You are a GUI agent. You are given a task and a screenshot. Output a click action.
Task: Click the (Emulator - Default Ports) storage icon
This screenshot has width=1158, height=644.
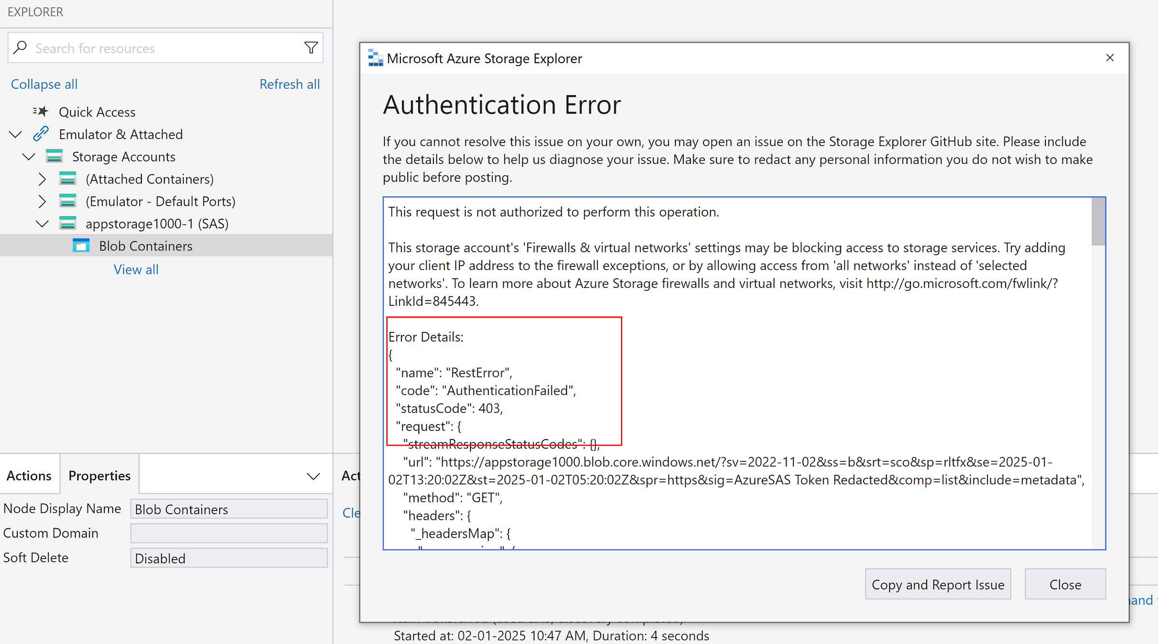coord(68,201)
